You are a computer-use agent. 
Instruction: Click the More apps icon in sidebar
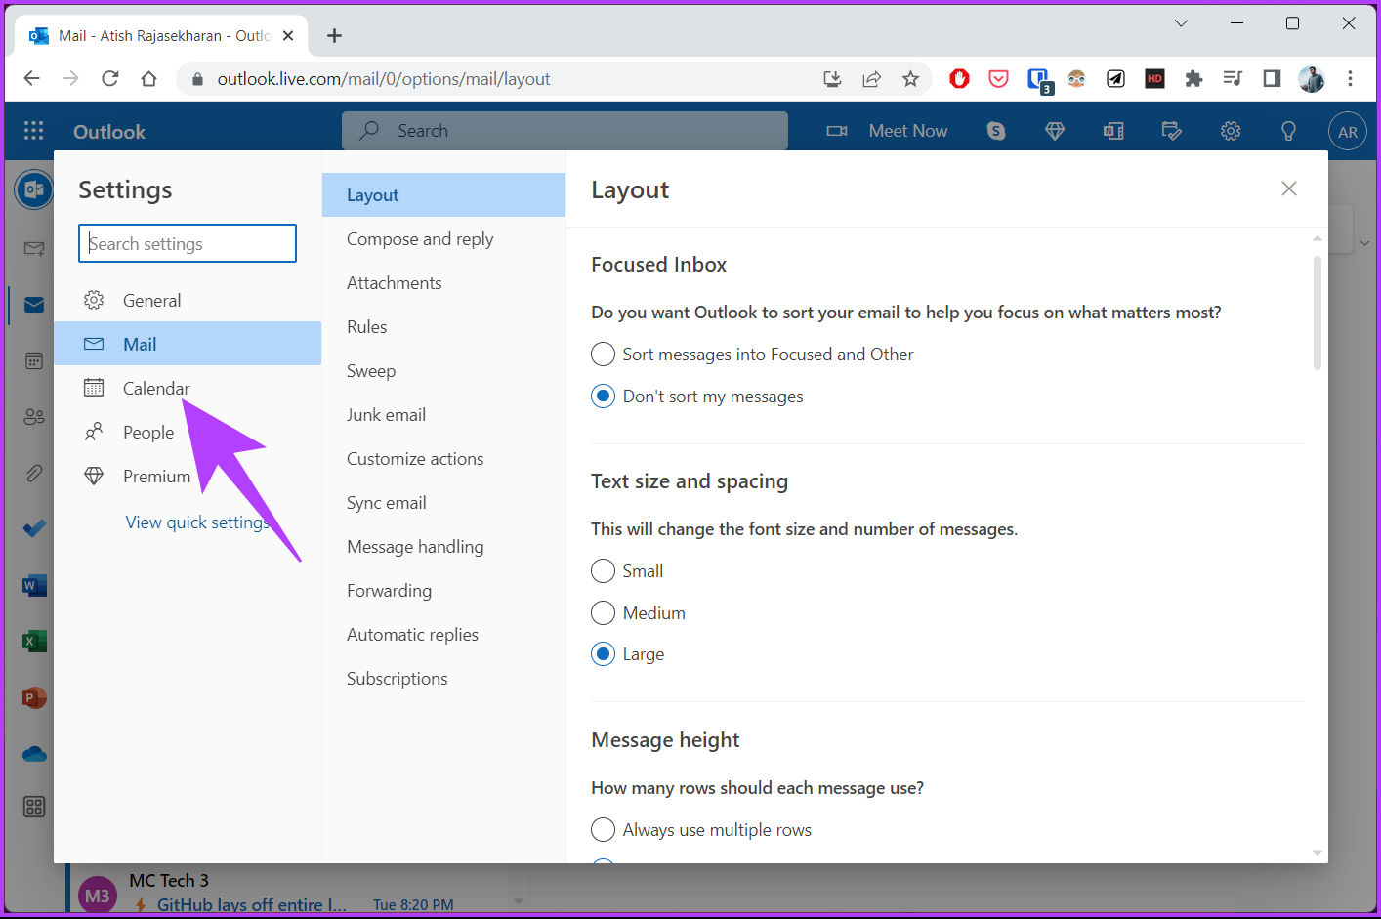[34, 807]
